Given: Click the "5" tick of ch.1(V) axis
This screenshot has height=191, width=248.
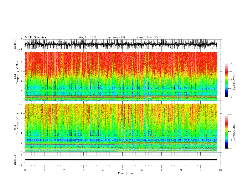Looking at the screenshot, I should click(x=22, y=39).
